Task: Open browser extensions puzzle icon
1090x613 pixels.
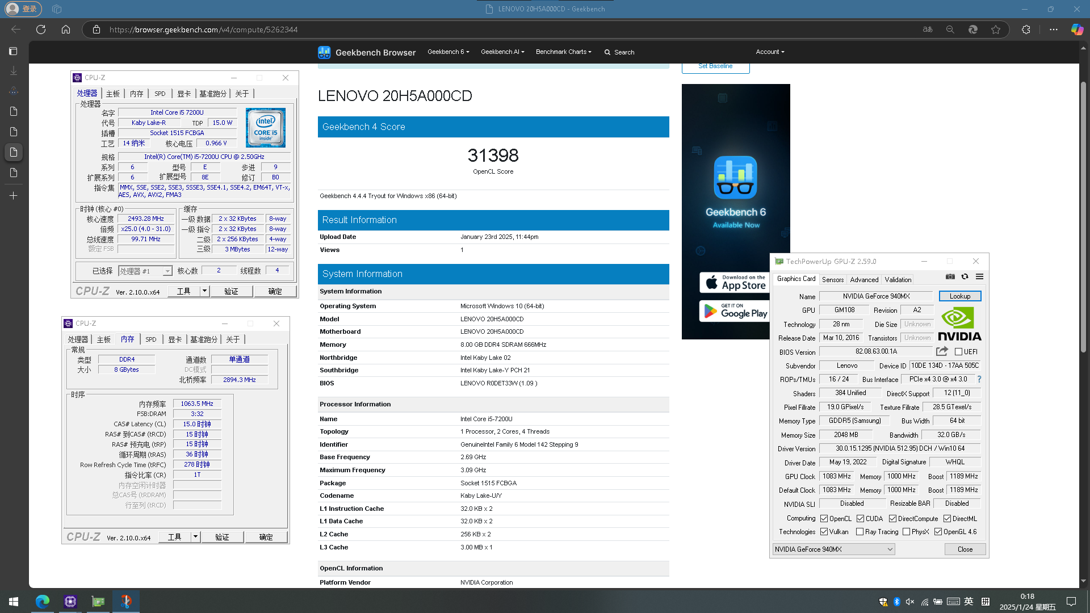Action: (x=1026, y=30)
